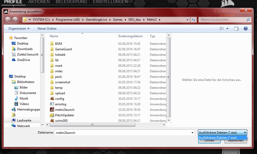Select Laufwerke in the navigation pane
The image size is (257, 154).
[x=24, y=120]
